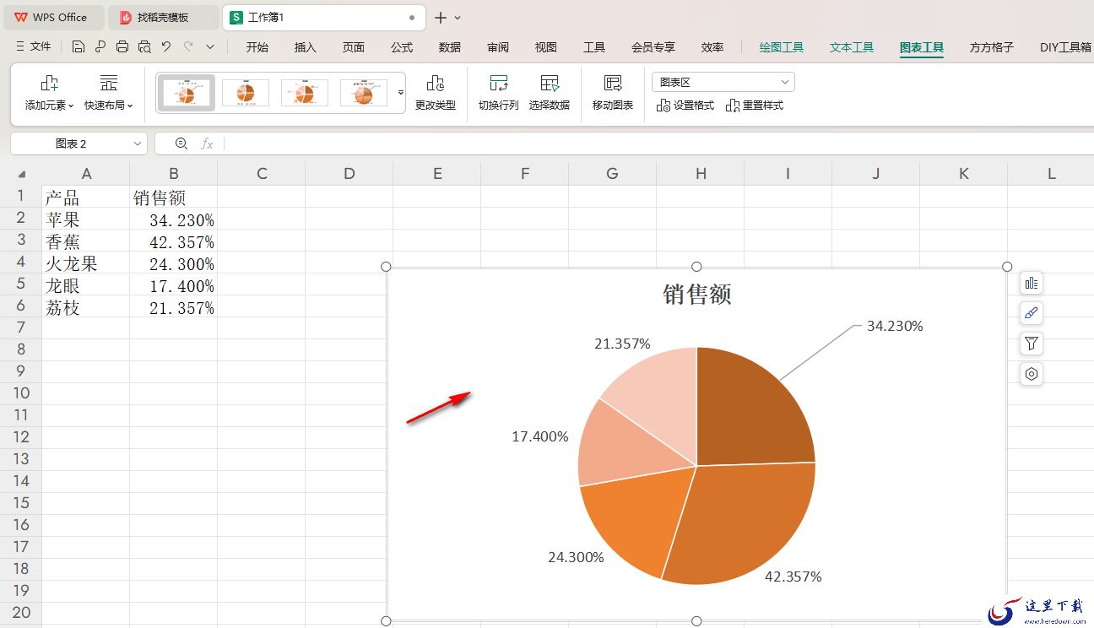Select the 工具 tab

click(594, 47)
